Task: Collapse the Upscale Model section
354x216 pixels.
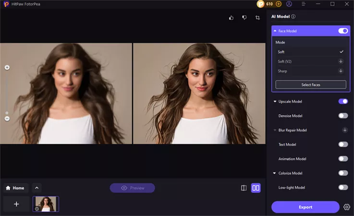Action: [275, 101]
